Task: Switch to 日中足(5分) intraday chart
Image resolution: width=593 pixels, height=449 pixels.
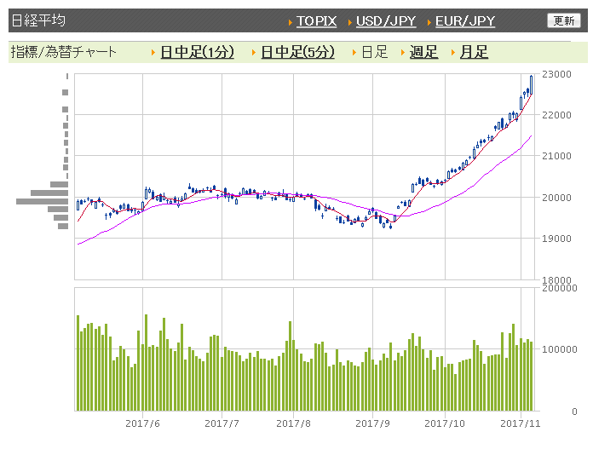Action: [x=297, y=52]
